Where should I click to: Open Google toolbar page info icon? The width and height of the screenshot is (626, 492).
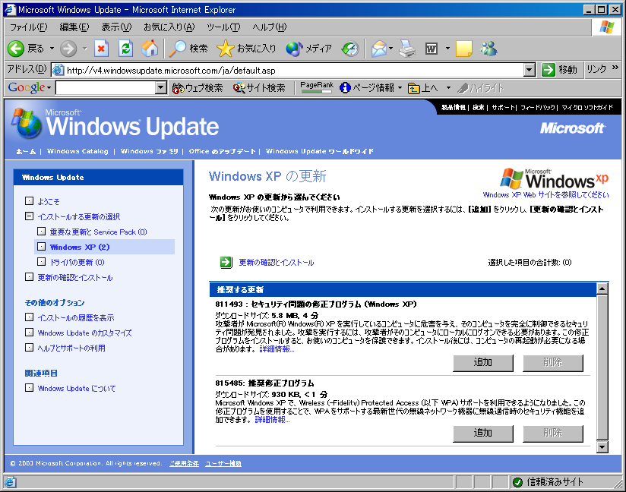pos(345,88)
